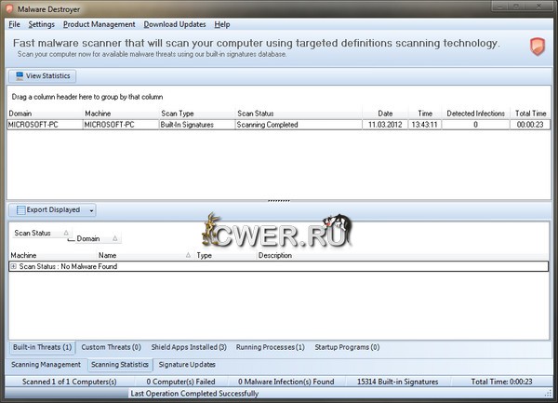Screen dimensions: 558x403
Task: Click the Scan Status grouping header
Action: (41, 233)
